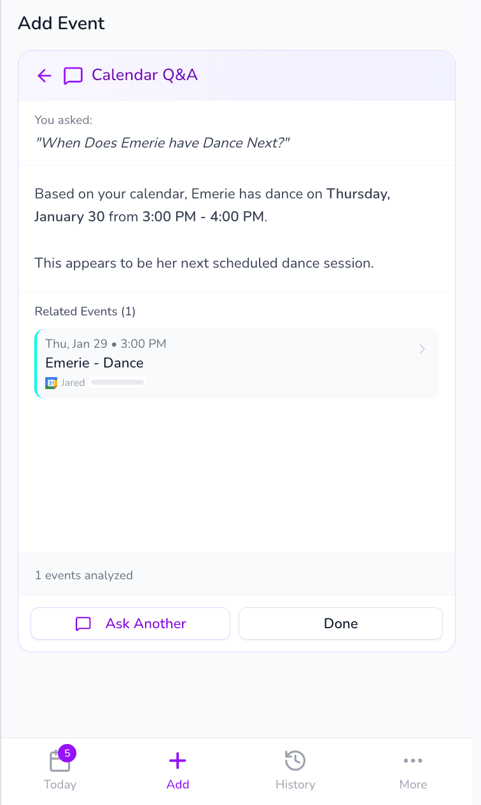The image size is (481, 805).
Task: Open the Google Calendar icon on the event
Action: point(52,383)
